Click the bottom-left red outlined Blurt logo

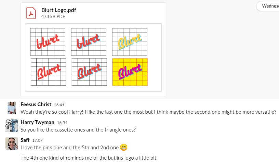click(x=48, y=72)
